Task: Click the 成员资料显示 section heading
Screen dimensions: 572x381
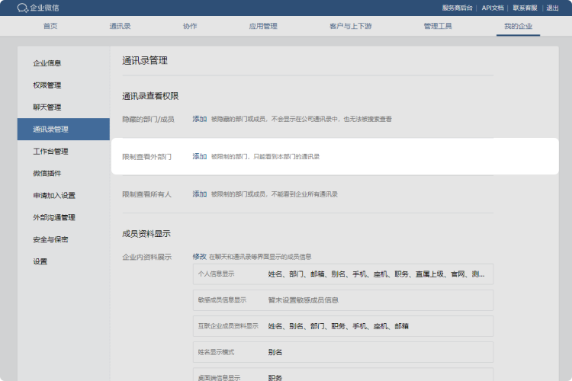Action: 146,234
